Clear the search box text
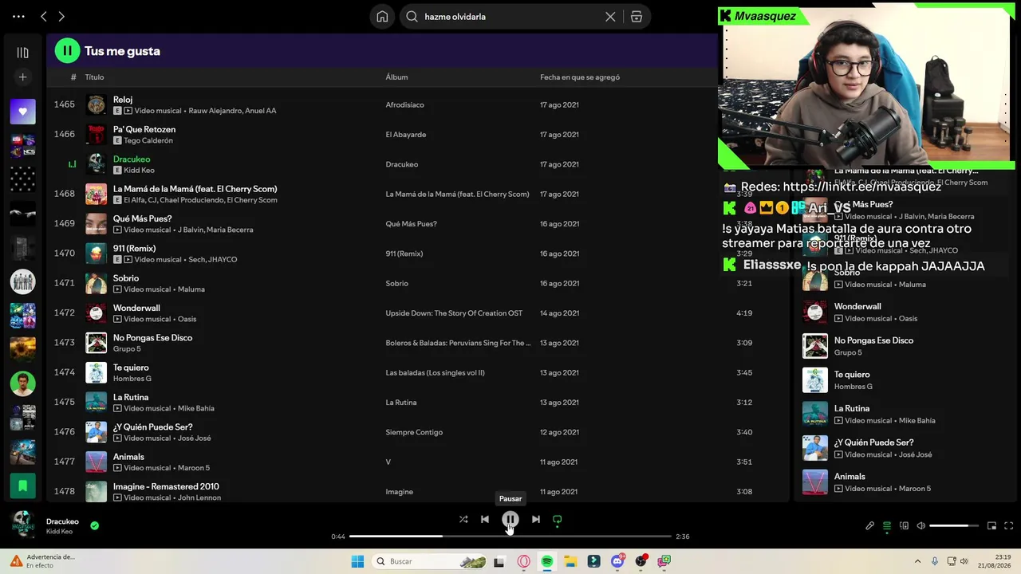1021x574 pixels. click(610, 17)
